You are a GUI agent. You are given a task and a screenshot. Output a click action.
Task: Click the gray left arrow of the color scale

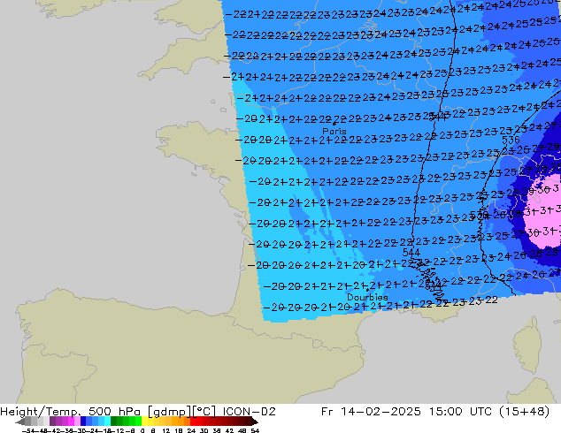pyautogui.click(x=19, y=422)
